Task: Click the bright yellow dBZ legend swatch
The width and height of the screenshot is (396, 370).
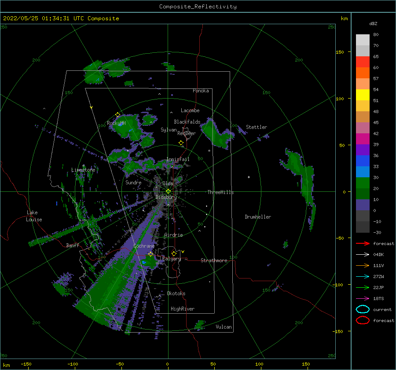Action: tap(363, 95)
